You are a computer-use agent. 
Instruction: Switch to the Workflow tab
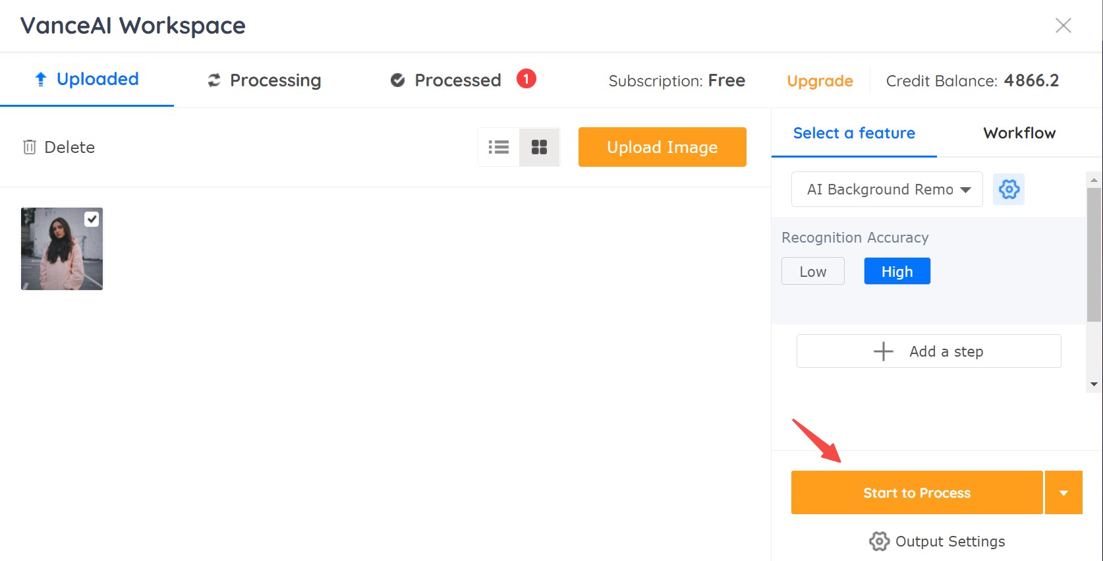(1019, 133)
